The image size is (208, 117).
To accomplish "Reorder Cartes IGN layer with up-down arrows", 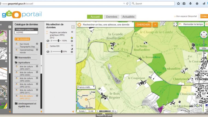I will pos(47,46).
